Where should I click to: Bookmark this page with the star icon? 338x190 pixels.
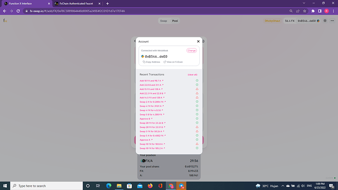[x=305, y=11]
